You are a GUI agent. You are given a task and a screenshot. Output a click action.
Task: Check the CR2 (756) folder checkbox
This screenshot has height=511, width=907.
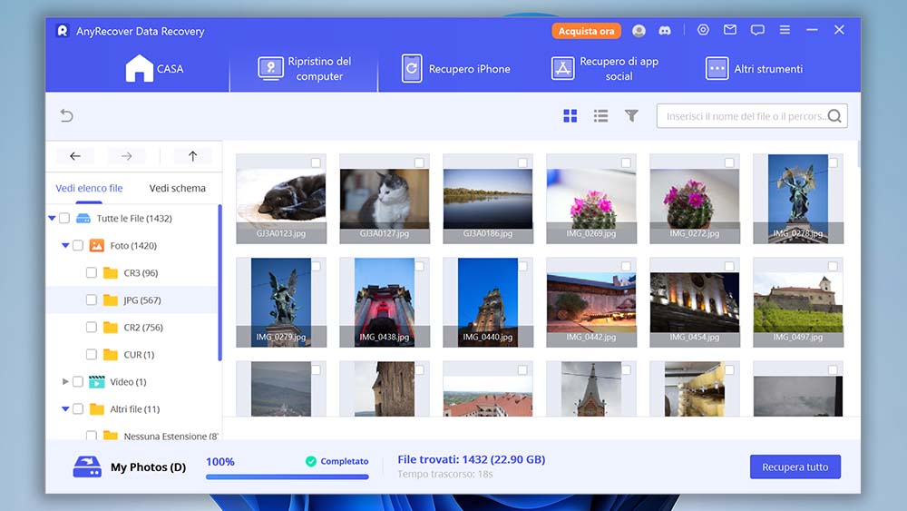(x=92, y=327)
